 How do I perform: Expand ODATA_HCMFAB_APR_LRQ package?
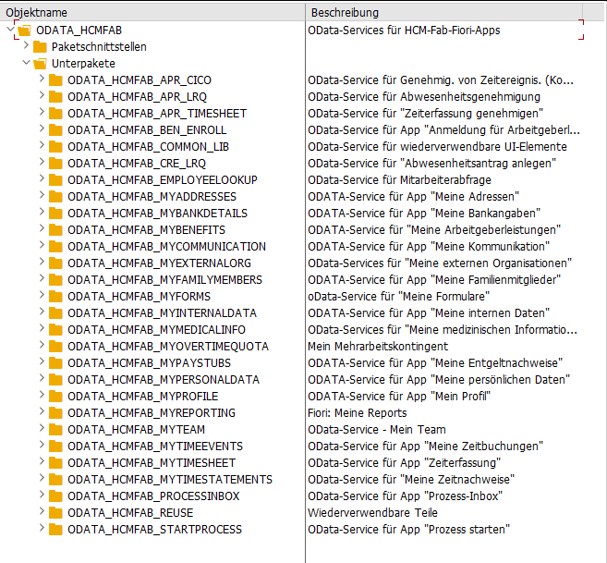(42, 96)
